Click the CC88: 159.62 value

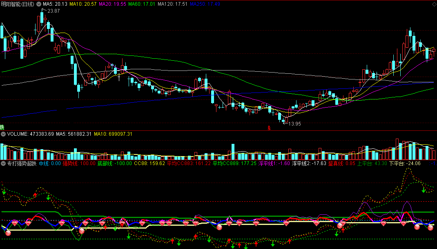(x=149, y=163)
